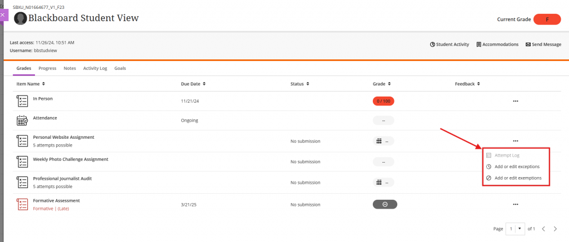Click the red Formative Assessment icon
Screen dimensions: 569x242
pyautogui.click(x=22, y=204)
